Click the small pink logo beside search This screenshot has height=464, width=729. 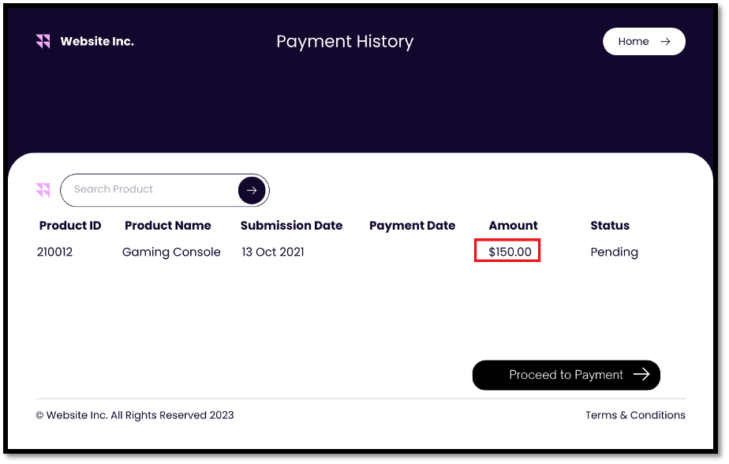click(43, 190)
